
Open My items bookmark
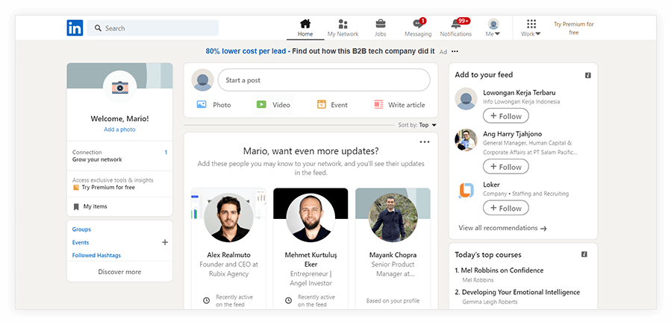click(x=90, y=206)
